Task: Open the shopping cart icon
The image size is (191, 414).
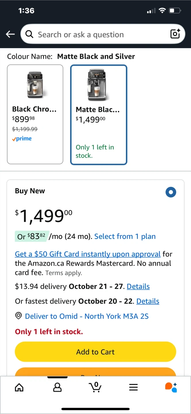Action: (95, 387)
